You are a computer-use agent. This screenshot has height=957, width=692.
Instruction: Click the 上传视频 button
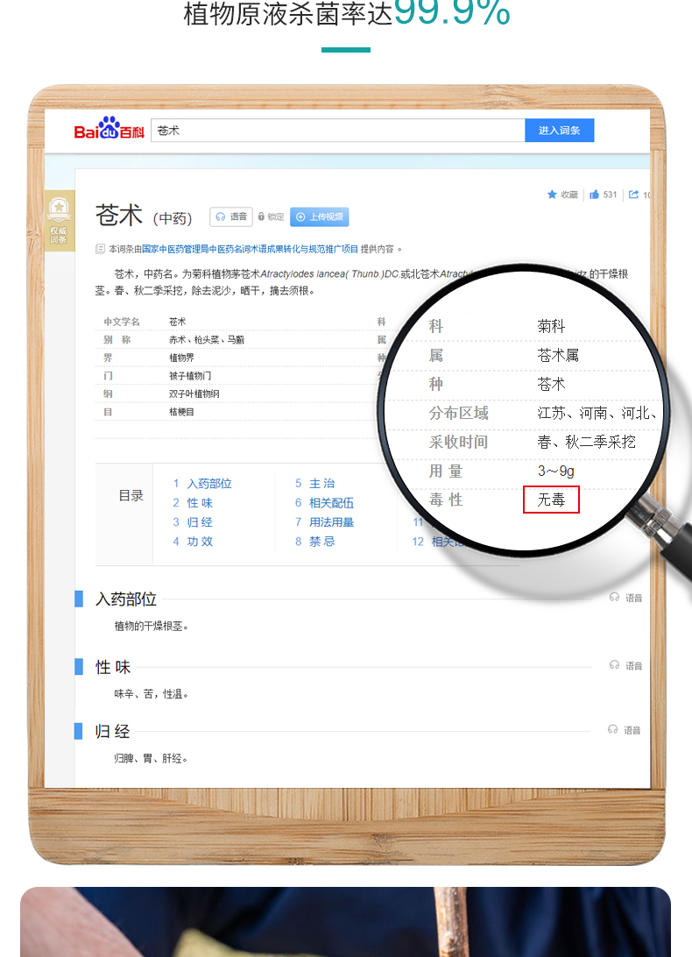(x=319, y=216)
